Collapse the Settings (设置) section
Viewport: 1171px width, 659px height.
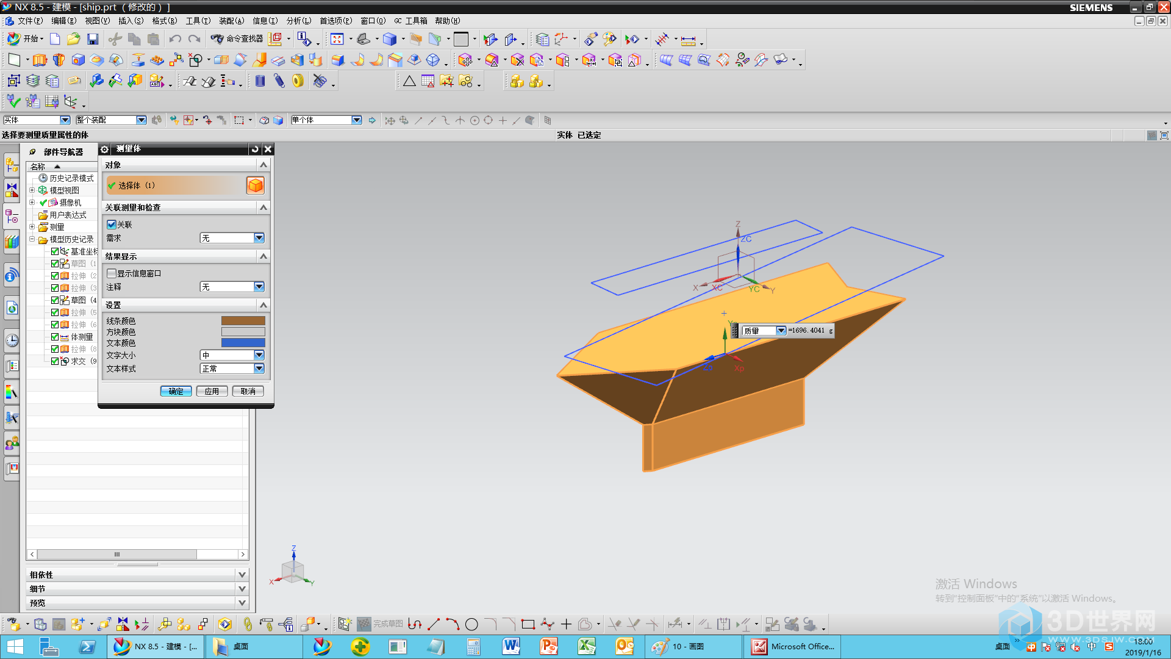(x=263, y=304)
